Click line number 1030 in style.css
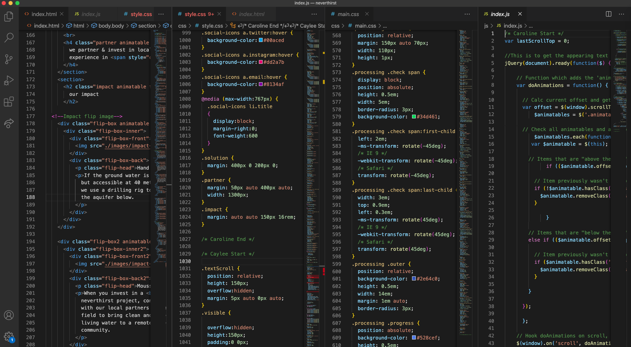 [x=185, y=261]
